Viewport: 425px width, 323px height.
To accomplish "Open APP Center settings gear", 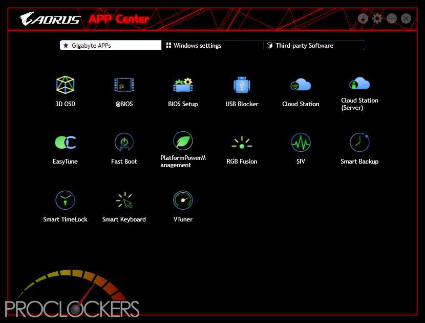I will point(377,18).
